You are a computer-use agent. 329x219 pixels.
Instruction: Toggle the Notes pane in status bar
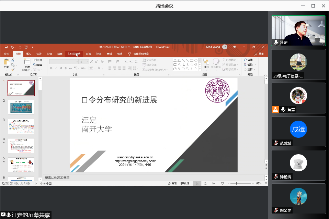[172, 184]
